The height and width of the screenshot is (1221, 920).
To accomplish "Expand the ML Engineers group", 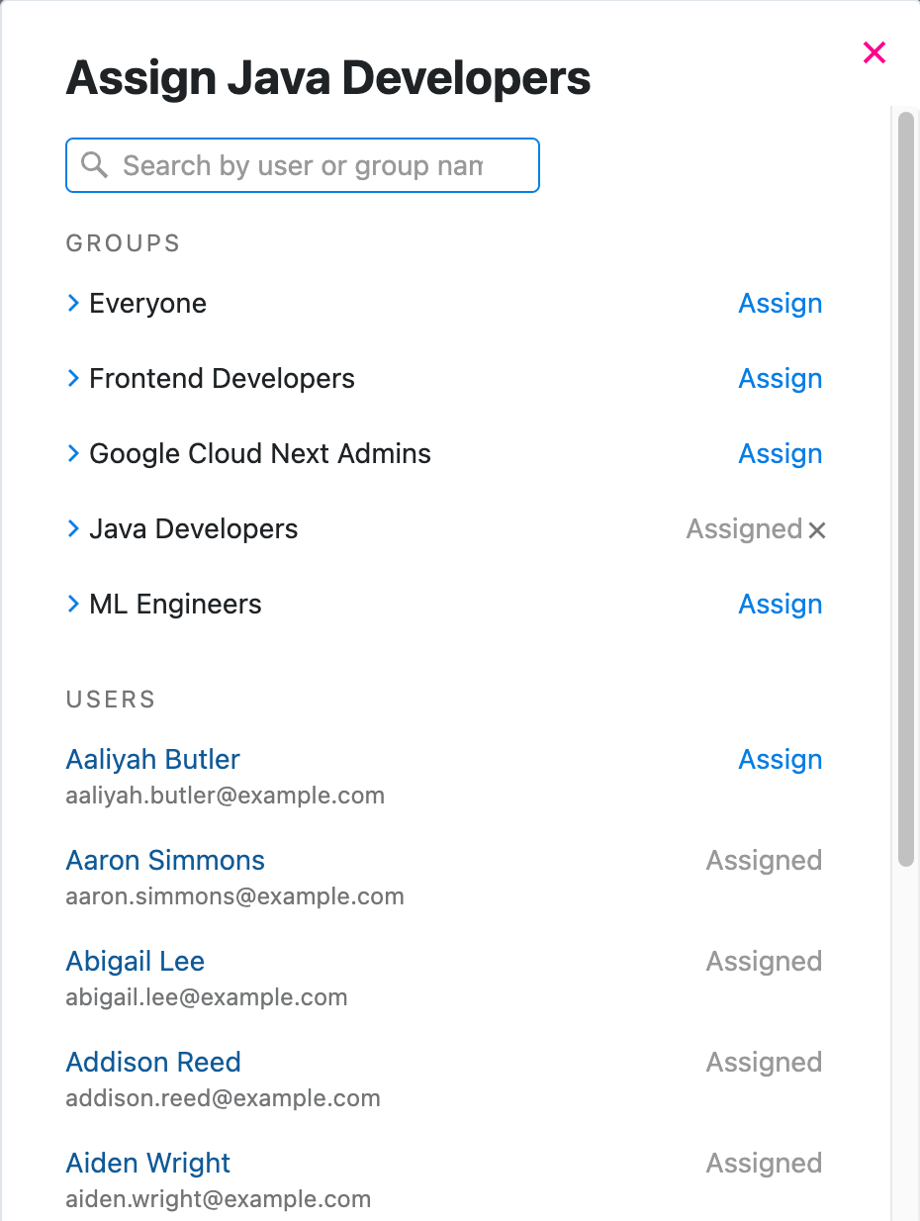I will [73, 604].
